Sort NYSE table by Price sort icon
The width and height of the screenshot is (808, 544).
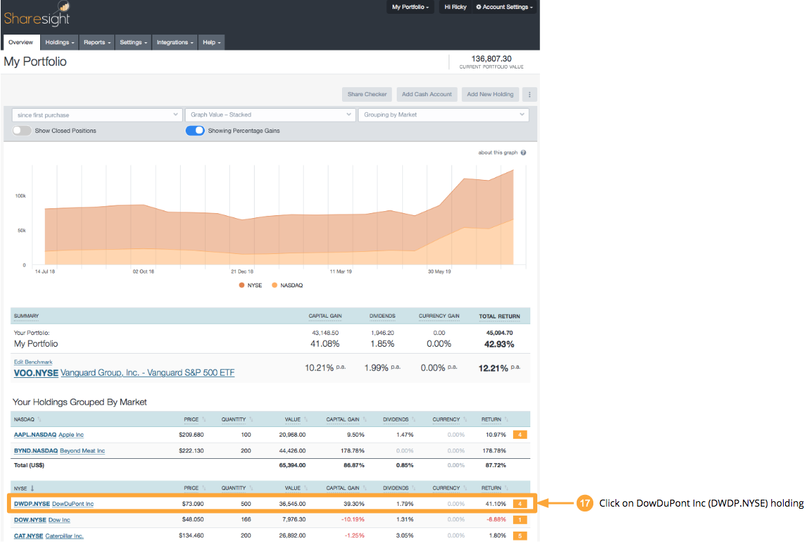tap(204, 488)
